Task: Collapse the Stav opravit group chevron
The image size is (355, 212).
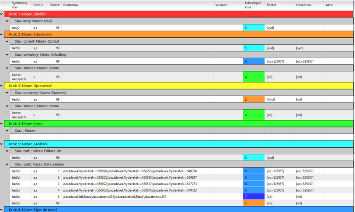Action: tap(7, 41)
